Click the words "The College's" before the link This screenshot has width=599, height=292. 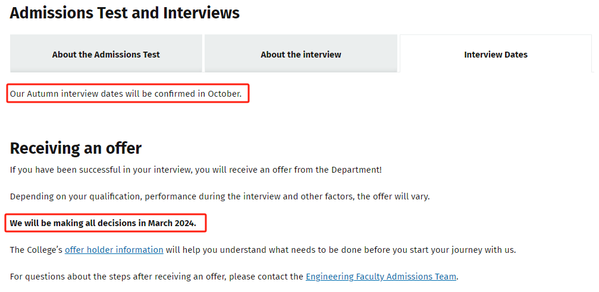tap(36, 250)
